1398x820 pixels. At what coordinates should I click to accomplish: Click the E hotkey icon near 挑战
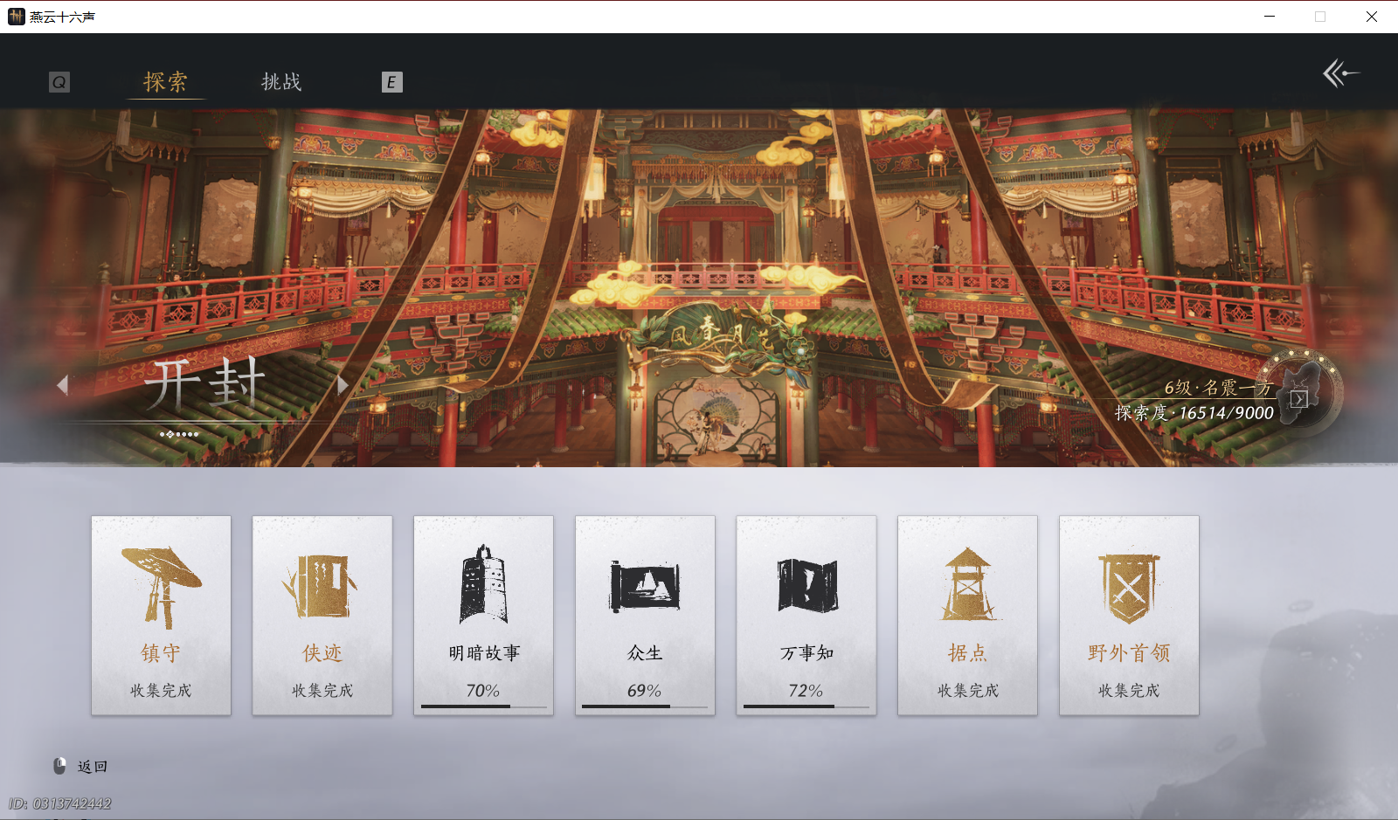(391, 81)
